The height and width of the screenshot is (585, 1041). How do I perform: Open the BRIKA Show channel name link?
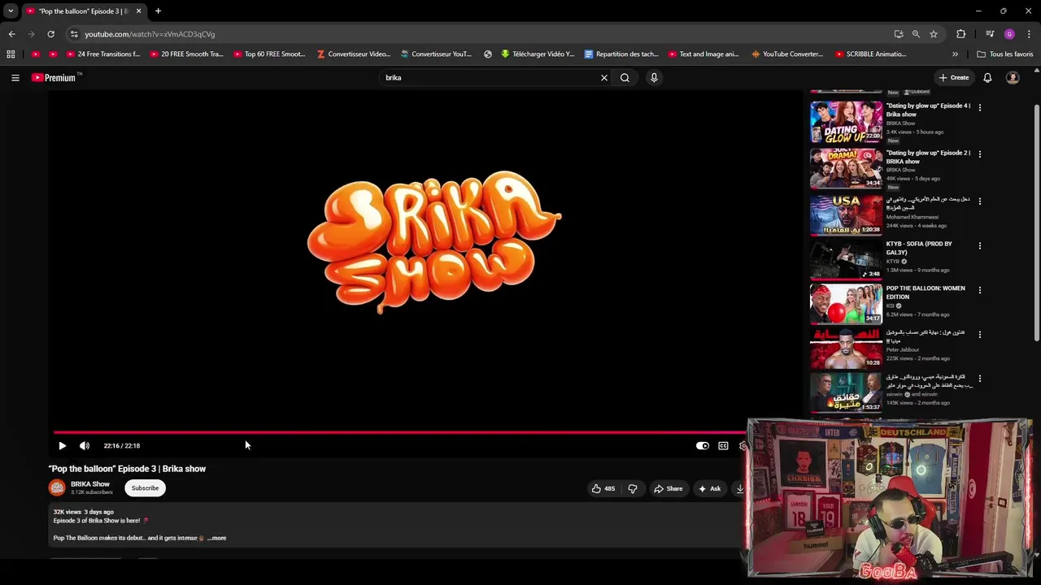90,483
